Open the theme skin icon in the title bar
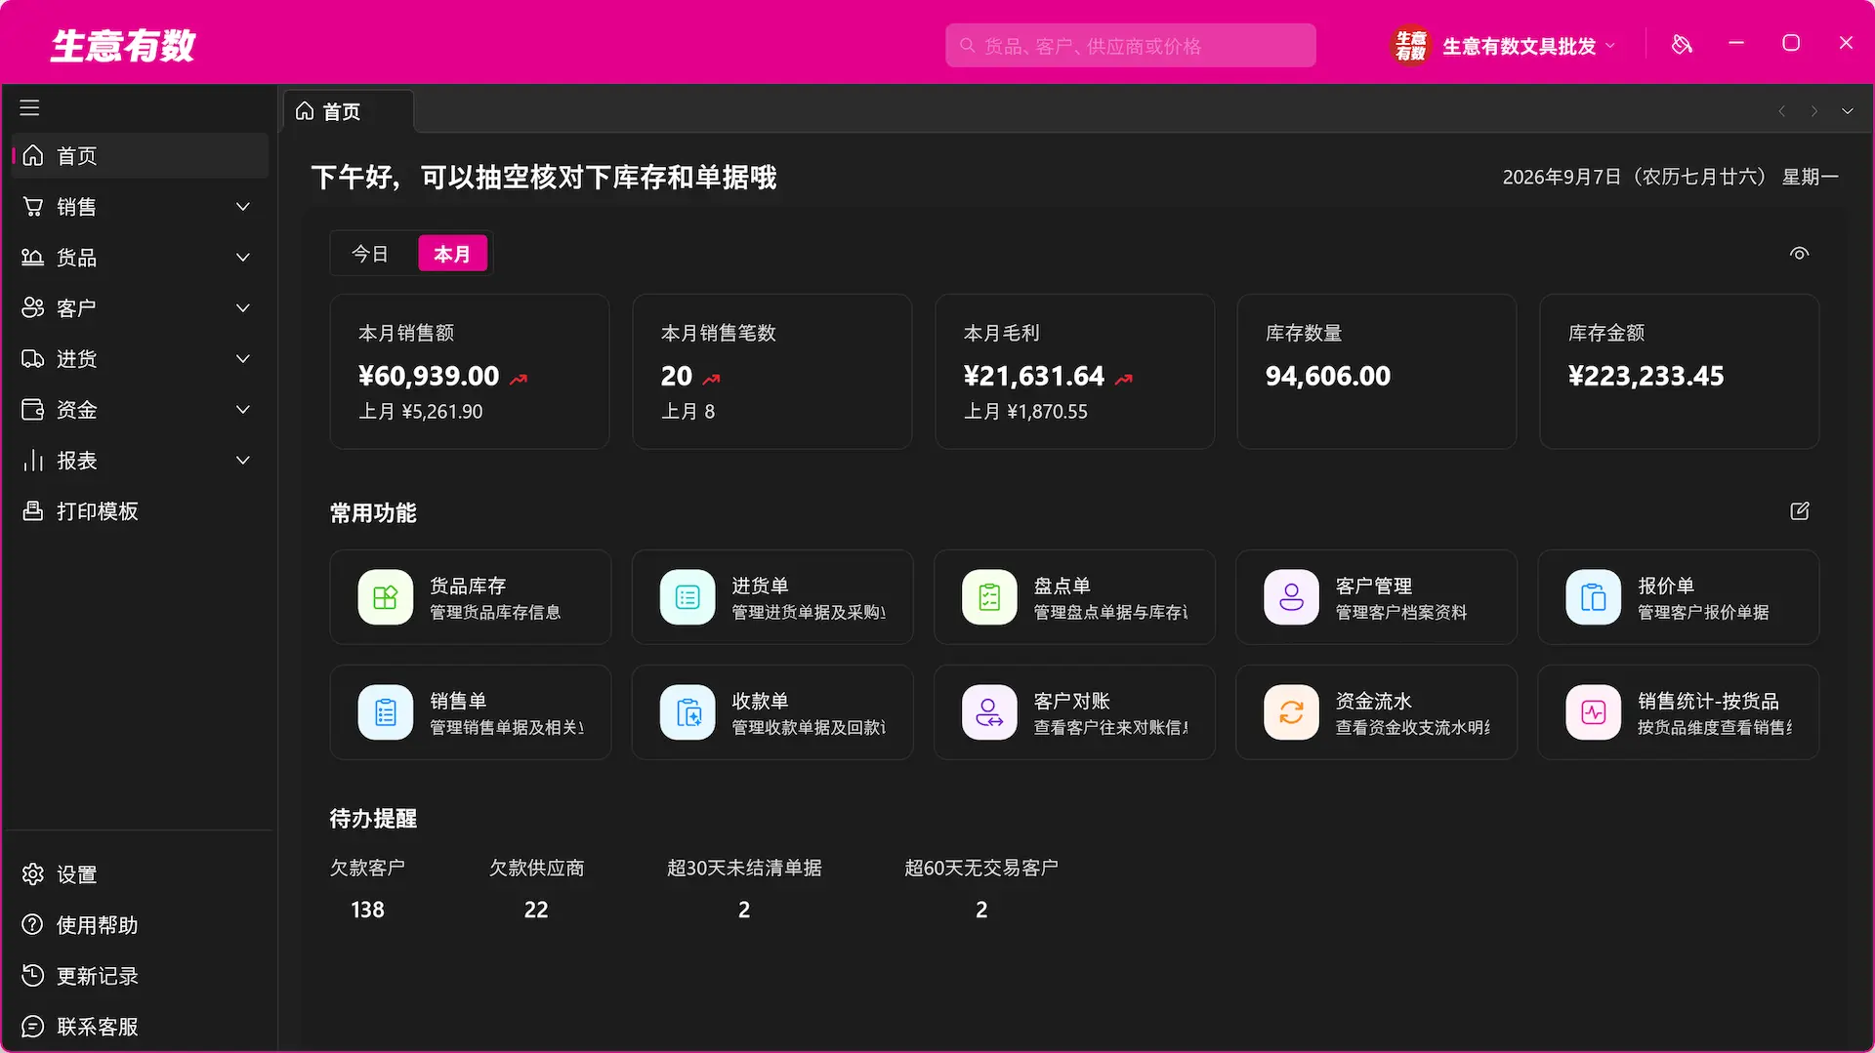1875x1053 pixels. [x=1682, y=45]
